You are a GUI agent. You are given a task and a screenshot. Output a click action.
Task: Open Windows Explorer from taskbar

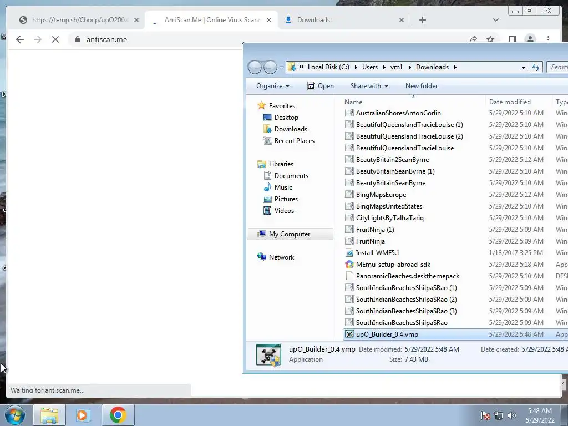[49, 415]
